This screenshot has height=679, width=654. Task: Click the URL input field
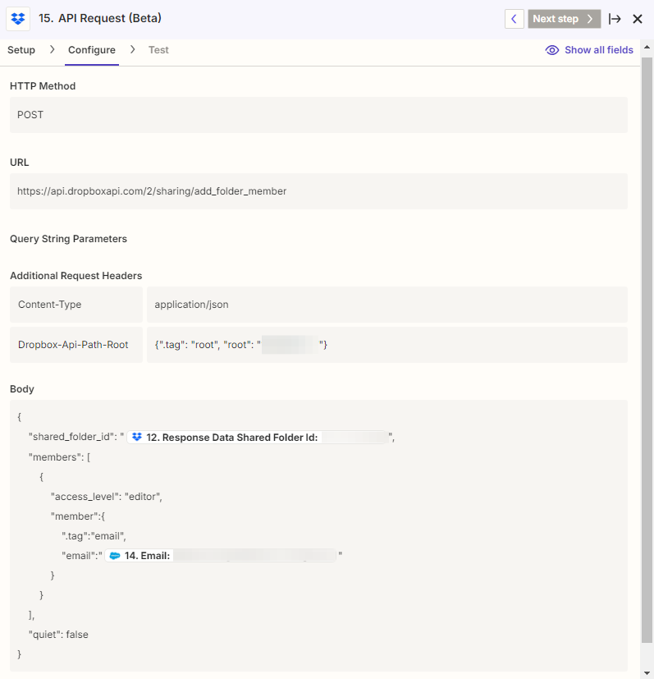tap(318, 191)
